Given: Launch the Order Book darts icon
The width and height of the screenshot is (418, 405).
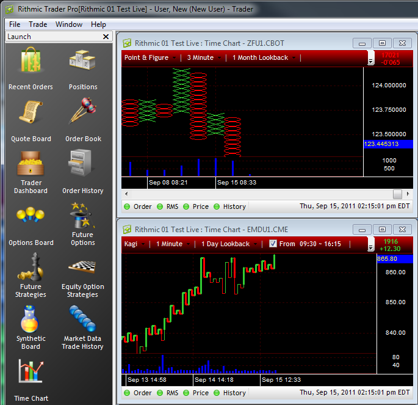Looking at the screenshot, I should pos(82,111).
